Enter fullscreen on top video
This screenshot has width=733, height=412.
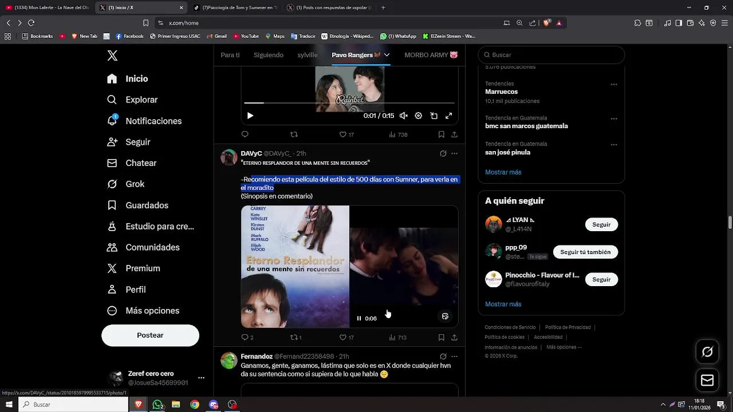[449, 116]
